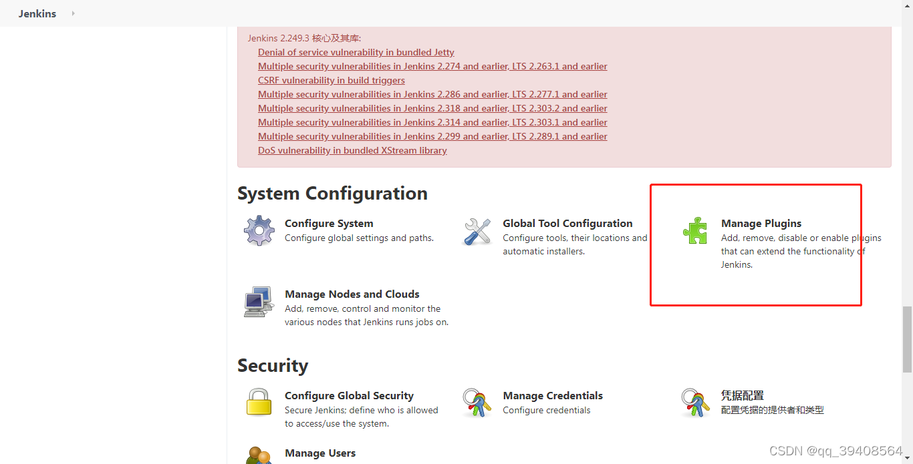913x464 pixels.
Task: Open the Manage Credentials title link
Action: [553, 396]
